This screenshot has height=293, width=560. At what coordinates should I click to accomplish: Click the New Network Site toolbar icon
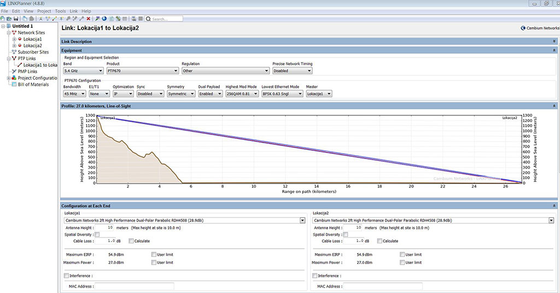(x=40, y=19)
